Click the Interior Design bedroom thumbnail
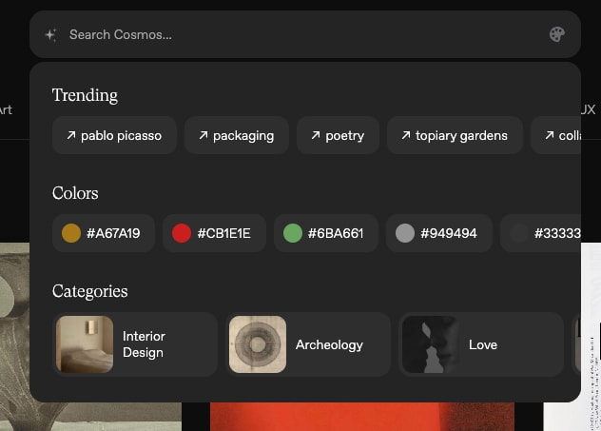The height and width of the screenshot is (431, 601). click(x=85, y=344)
